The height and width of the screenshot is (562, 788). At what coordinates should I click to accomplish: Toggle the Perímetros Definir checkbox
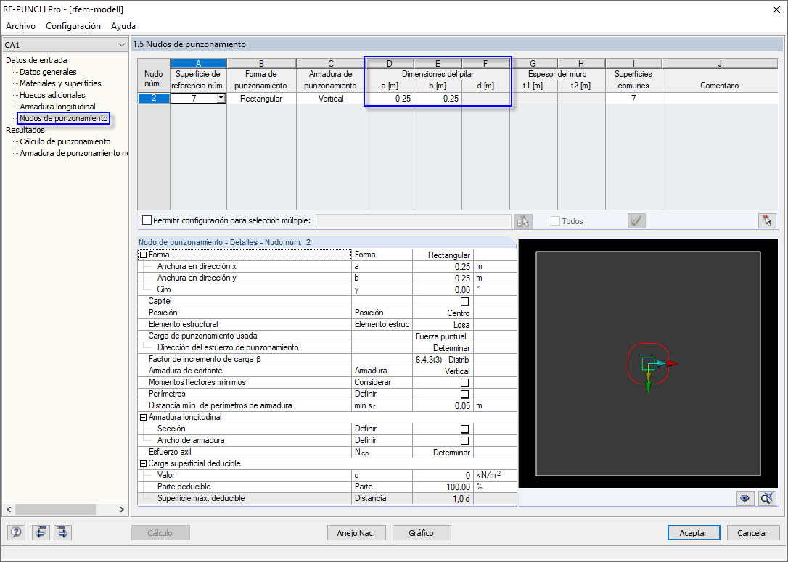(x=465, y=394)
